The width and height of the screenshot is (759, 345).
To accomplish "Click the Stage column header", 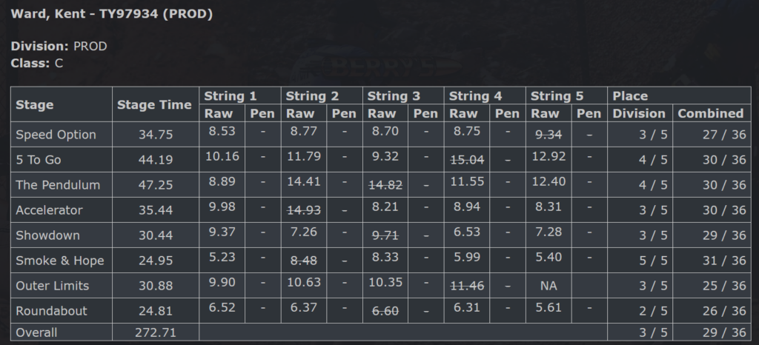I will [x=34, y=105].
